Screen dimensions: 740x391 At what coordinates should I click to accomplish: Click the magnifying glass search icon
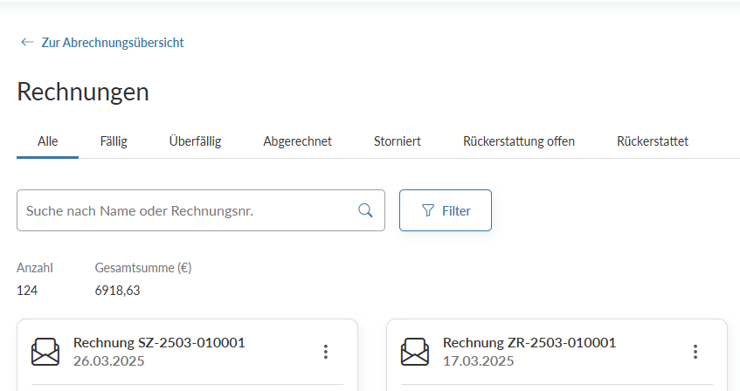tap(366, 210)
